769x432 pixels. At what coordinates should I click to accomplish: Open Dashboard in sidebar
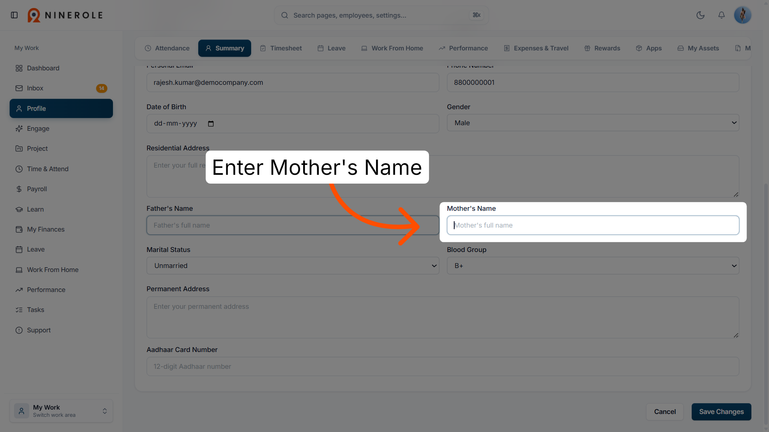pyautogui.click(x=61, y=68)
